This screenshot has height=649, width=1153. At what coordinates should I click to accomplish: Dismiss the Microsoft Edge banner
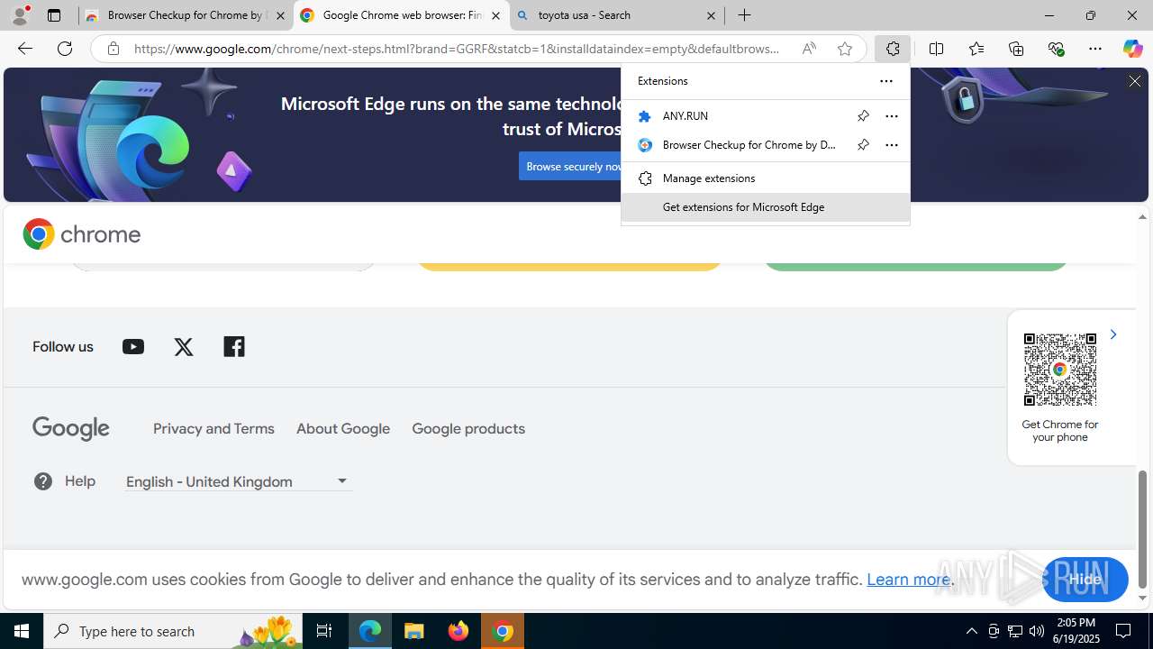click(1134, 81)
